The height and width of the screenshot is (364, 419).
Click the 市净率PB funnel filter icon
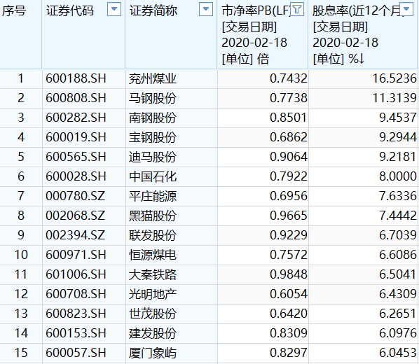tap(297, 9)
